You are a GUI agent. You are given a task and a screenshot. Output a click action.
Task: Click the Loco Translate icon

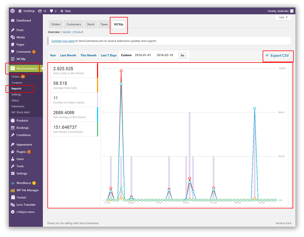(13, 205)
